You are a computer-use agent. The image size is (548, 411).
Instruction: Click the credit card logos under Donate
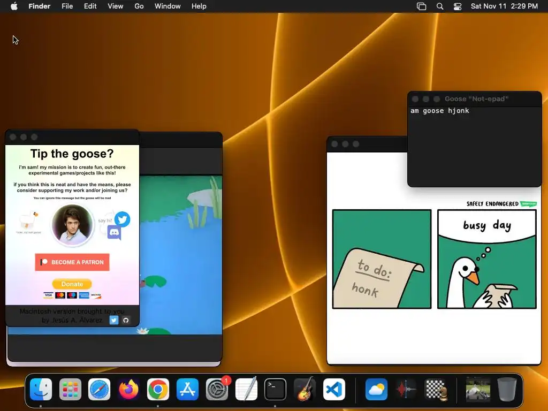(x=72, y=295)
